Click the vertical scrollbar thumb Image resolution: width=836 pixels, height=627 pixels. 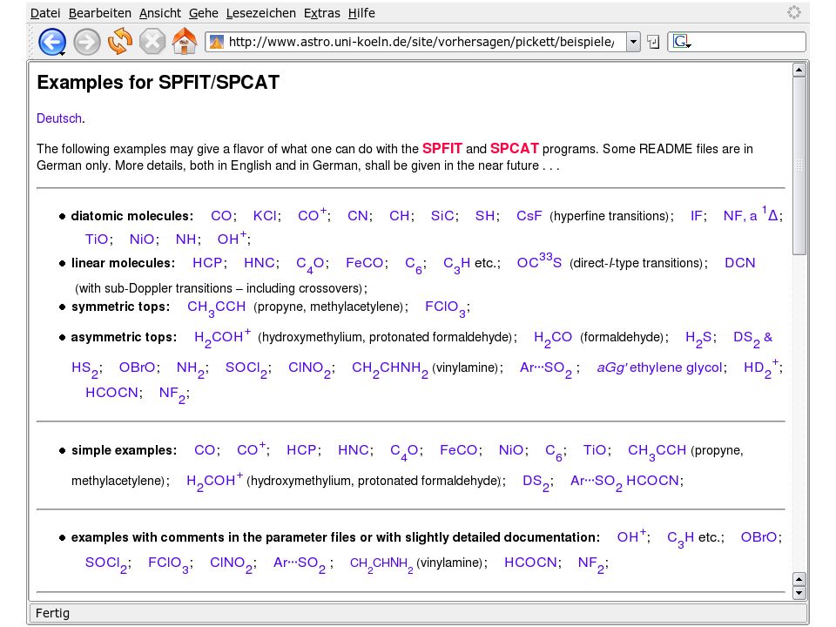tap(799, 165)
